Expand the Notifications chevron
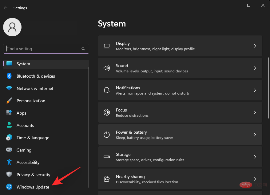The height and width of the screenshot is (195, 270). tap(255, 90)
